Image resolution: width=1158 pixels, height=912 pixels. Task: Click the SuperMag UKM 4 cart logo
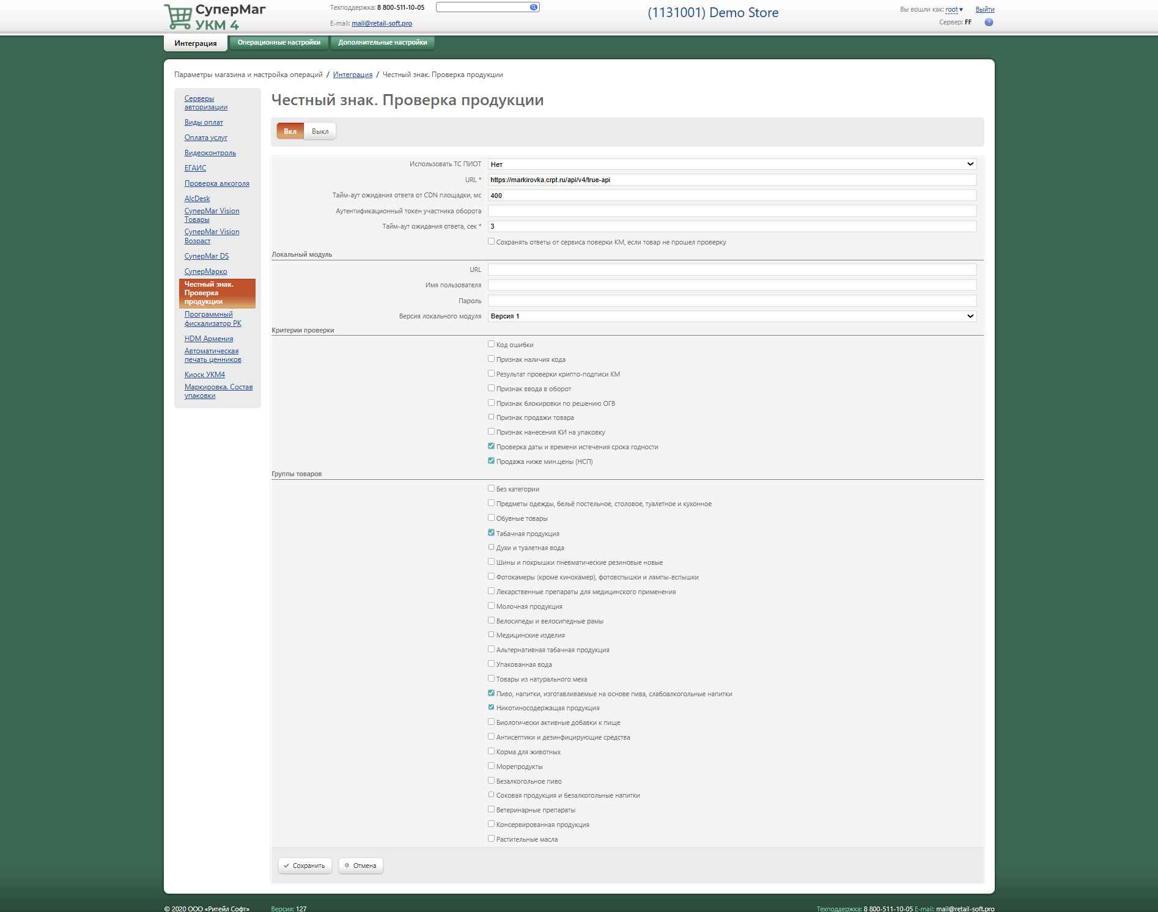179,17
